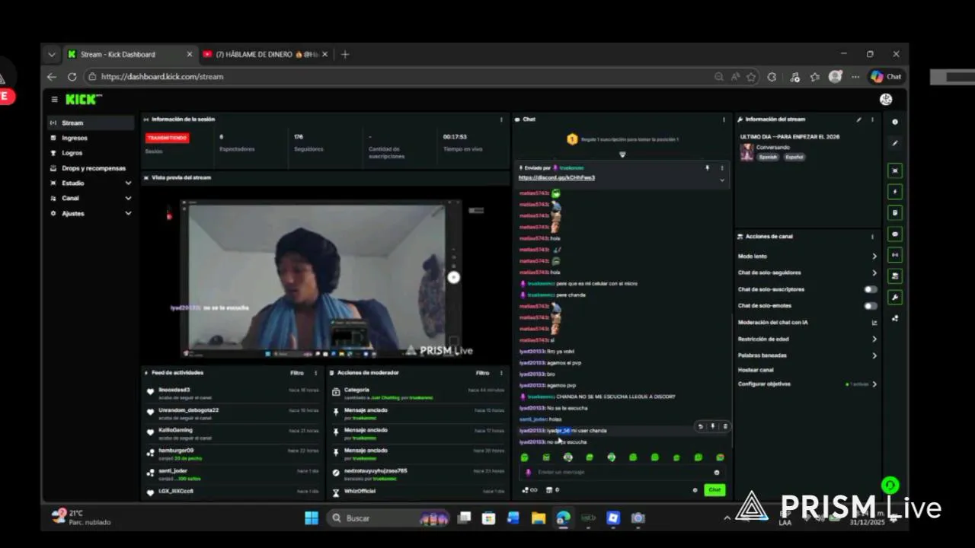This screenshot has width=975, height=548.
Task: Delete the hovered lyad20133 chat message
Action: click(x=725, y=427)
